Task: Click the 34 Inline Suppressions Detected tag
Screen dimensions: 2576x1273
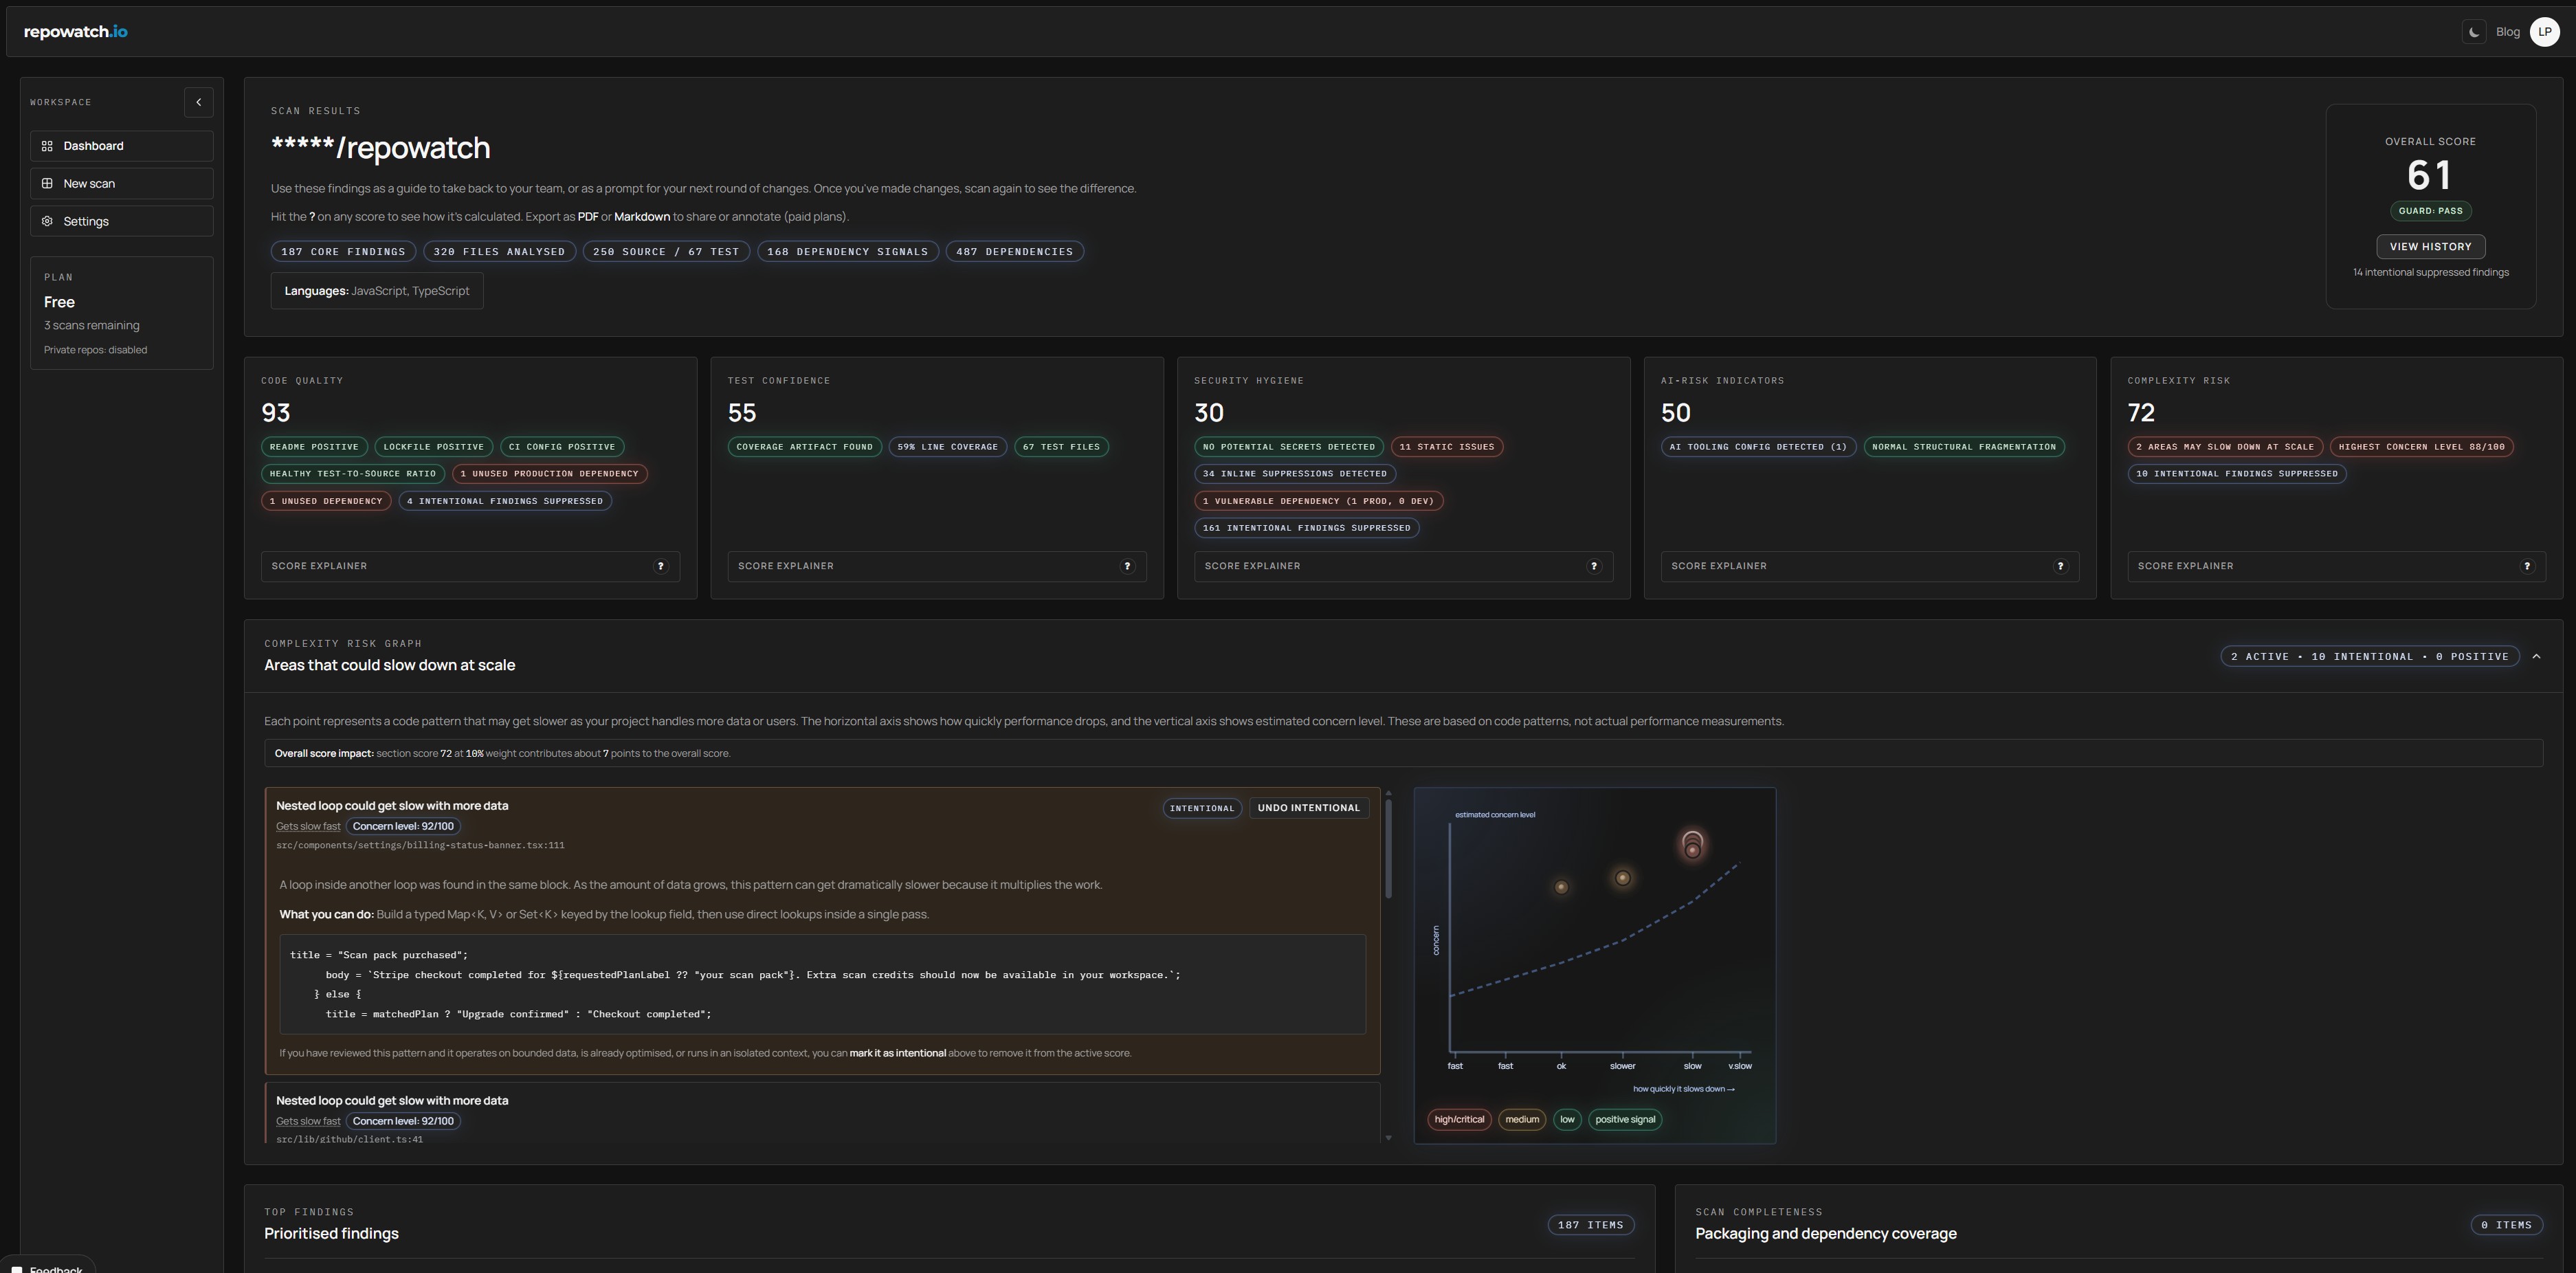Action: (1294, 474)
